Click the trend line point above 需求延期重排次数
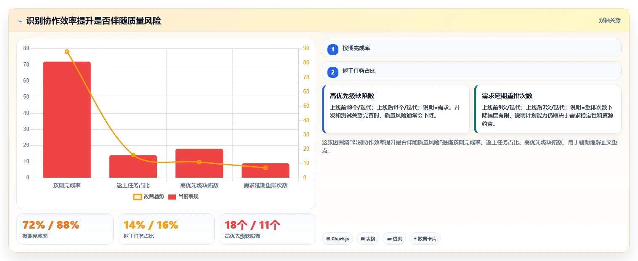The image size is (638, 261). pos(265,168)
